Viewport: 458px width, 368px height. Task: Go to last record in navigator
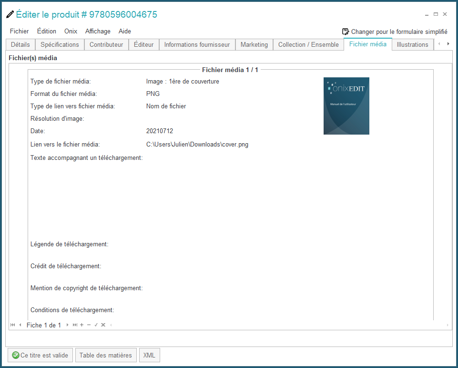75,325
